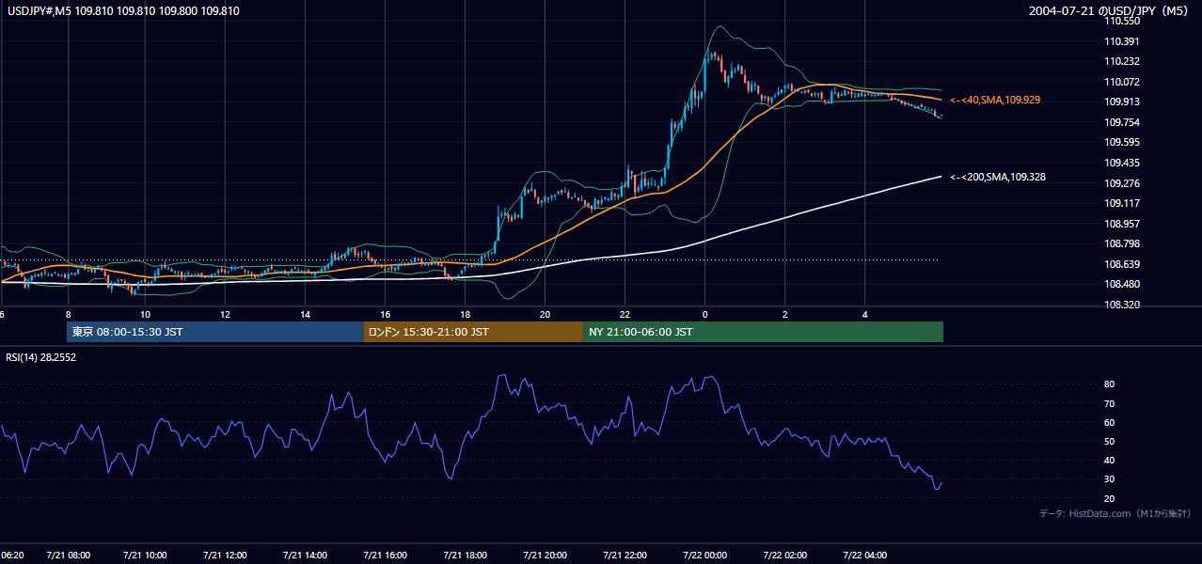Click RSI scale value 40
Viewport: 1202px width, 564px height.
pos(1109,460)
